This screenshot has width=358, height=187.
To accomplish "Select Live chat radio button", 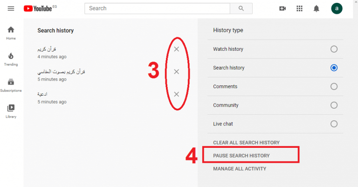I will 334,124.
